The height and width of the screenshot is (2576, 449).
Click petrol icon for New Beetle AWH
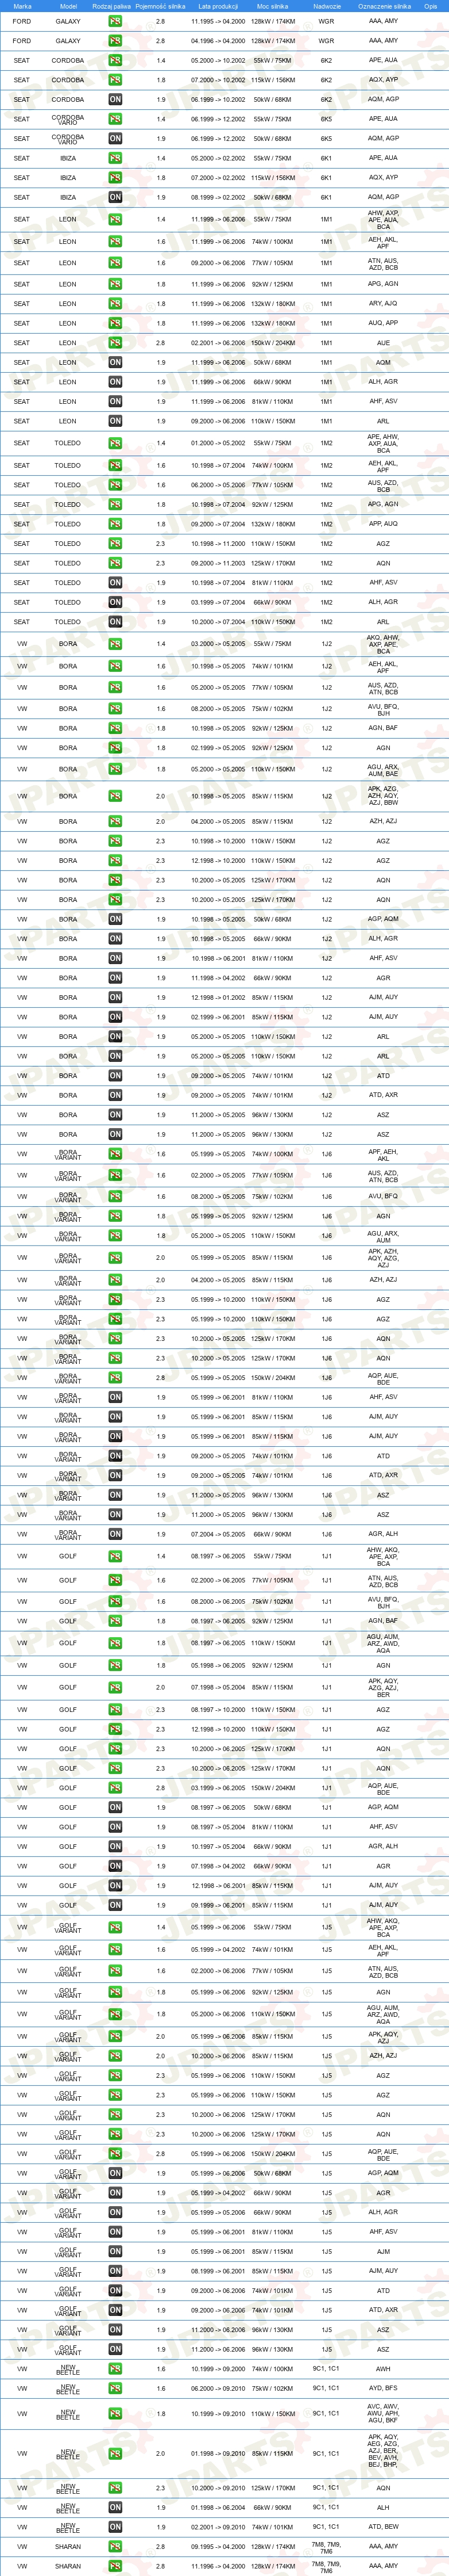point(116,2369)
